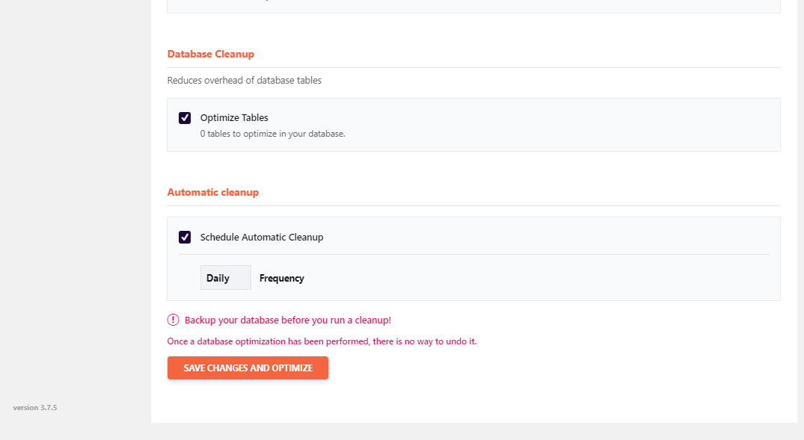
Task: Uncheck the Optimize Tables checkbox
Action: coord(185,118)
